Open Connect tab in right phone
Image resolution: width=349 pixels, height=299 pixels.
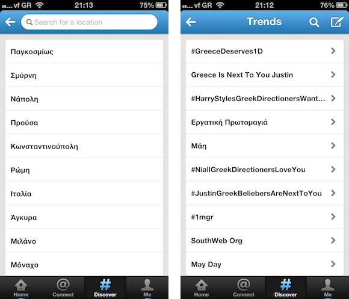[244, 288]
